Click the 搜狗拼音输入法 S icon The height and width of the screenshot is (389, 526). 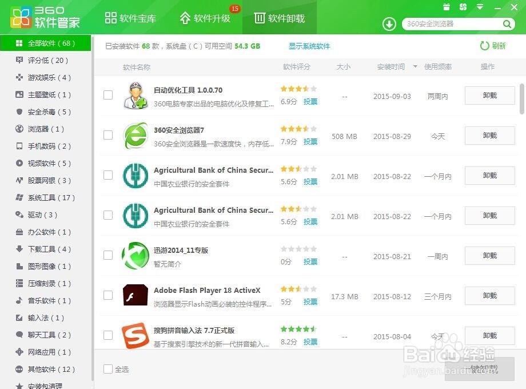(135, 335)
